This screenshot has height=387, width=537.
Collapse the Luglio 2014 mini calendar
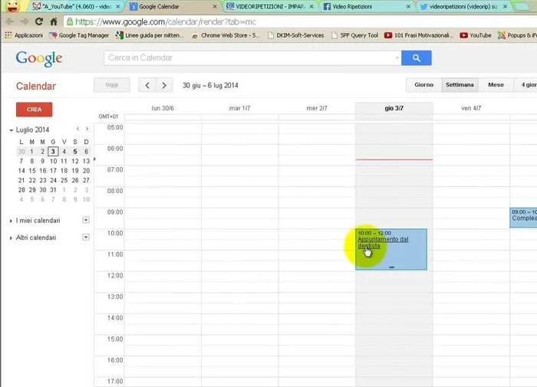pyautogui.click(x=12, y=130)
